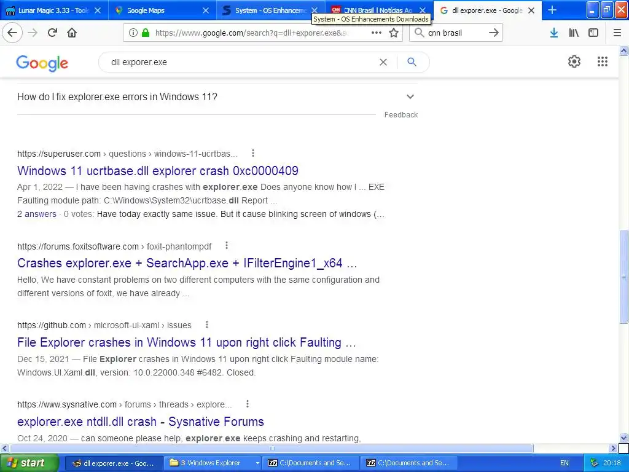
Task: Switch to the System - OS Enhancements tab
Action: tap(270, 10)
